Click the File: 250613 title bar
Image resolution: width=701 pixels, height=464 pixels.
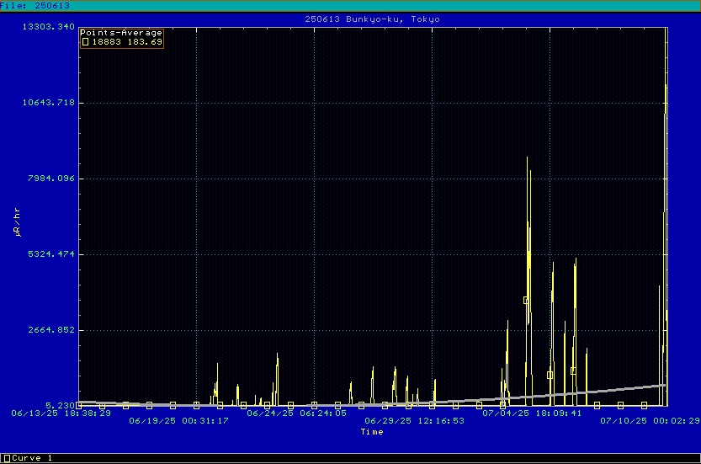[35, 5]
